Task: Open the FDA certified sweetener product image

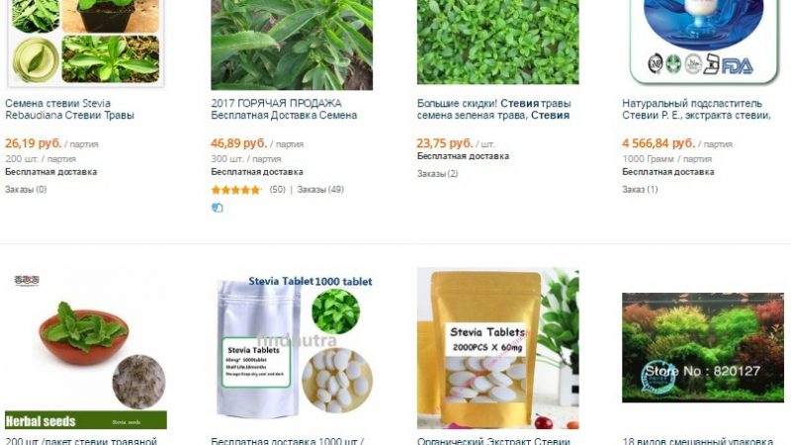Action: (703, 43)
